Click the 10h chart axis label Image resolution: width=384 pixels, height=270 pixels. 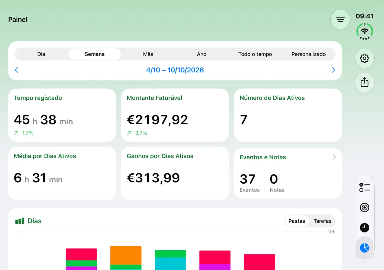331,232
